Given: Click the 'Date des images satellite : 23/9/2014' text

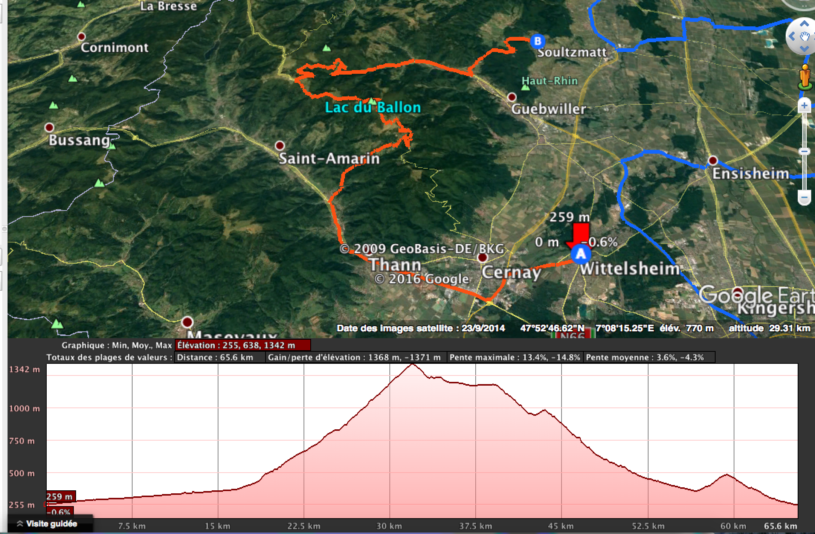Looking at the screenshot, I should (421, 328).
